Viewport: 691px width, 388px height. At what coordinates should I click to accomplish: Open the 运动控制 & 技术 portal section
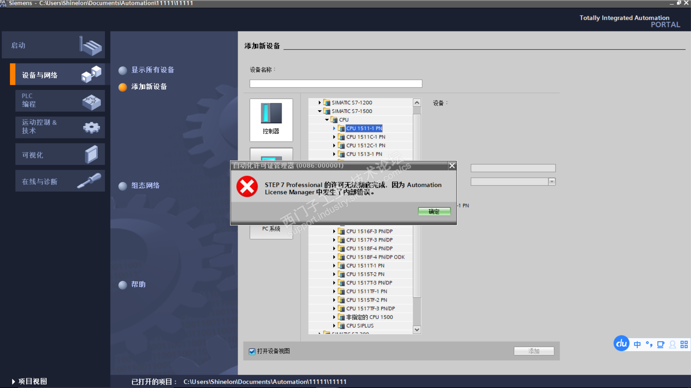tap(60, 127)
